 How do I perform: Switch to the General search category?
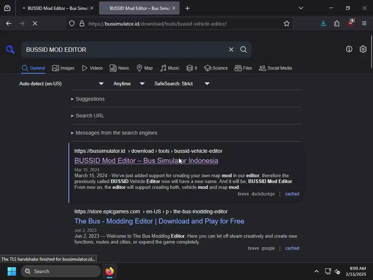tap(33, 68)
